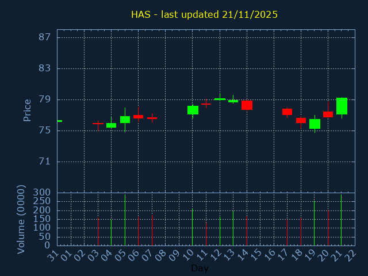Click the red candlestick for day 18
Image resolution: width=368 pixels, height=276 pixels.
point(301,120)
